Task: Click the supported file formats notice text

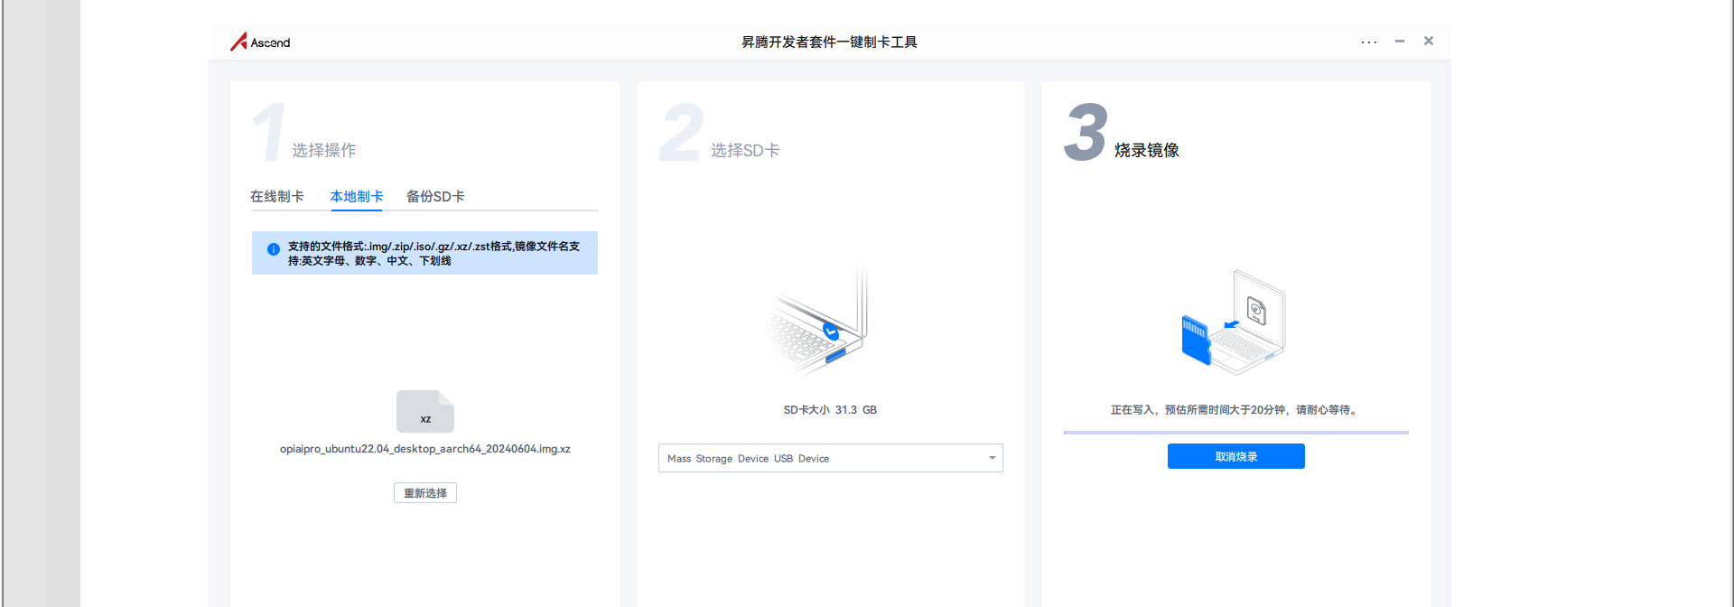Action: click(x=433, y=253)
